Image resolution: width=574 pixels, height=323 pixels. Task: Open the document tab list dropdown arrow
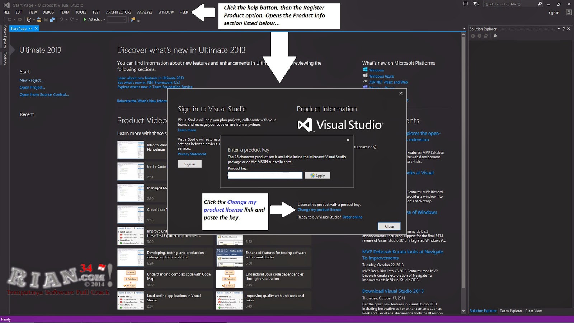pyautogui.click(x=464, y=29)
